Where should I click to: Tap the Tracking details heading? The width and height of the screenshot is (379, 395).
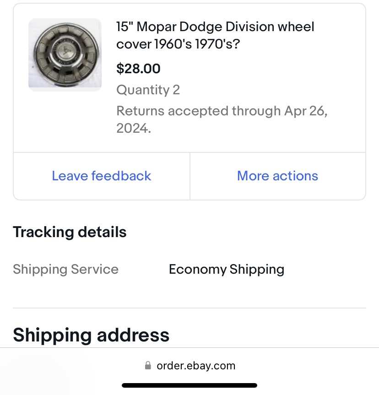click(x=70, y=232)
